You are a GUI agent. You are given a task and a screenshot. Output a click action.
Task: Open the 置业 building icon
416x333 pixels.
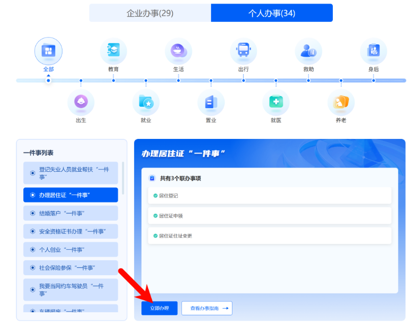tap(211, 103)
